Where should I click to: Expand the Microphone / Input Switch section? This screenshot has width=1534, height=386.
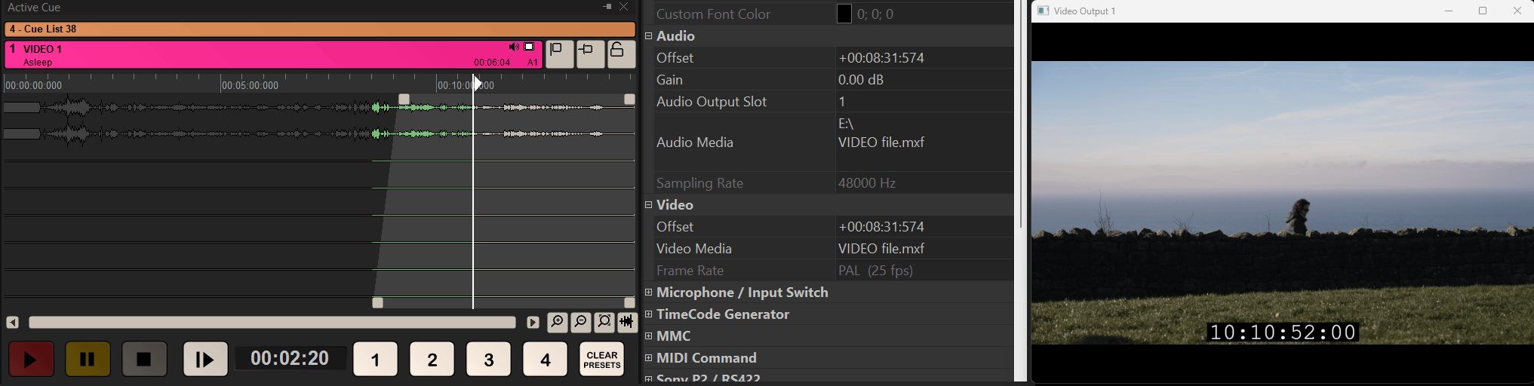648,292
